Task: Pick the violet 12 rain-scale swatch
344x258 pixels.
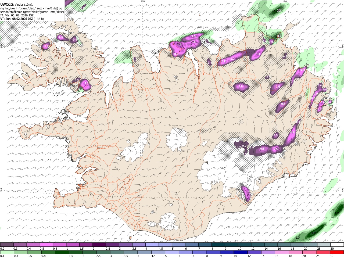Action: [x=255, y=252]
